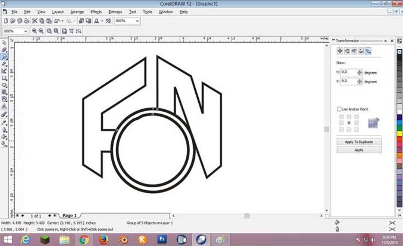Click the Zoom In magnifier icon
403x246 pixels.
(34, 31)
